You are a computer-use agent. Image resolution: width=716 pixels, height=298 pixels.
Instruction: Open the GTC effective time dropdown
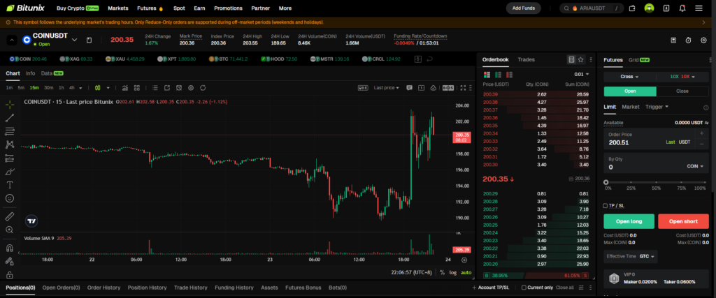648,256
